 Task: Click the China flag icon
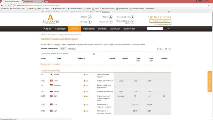click(x=51, y=81)
